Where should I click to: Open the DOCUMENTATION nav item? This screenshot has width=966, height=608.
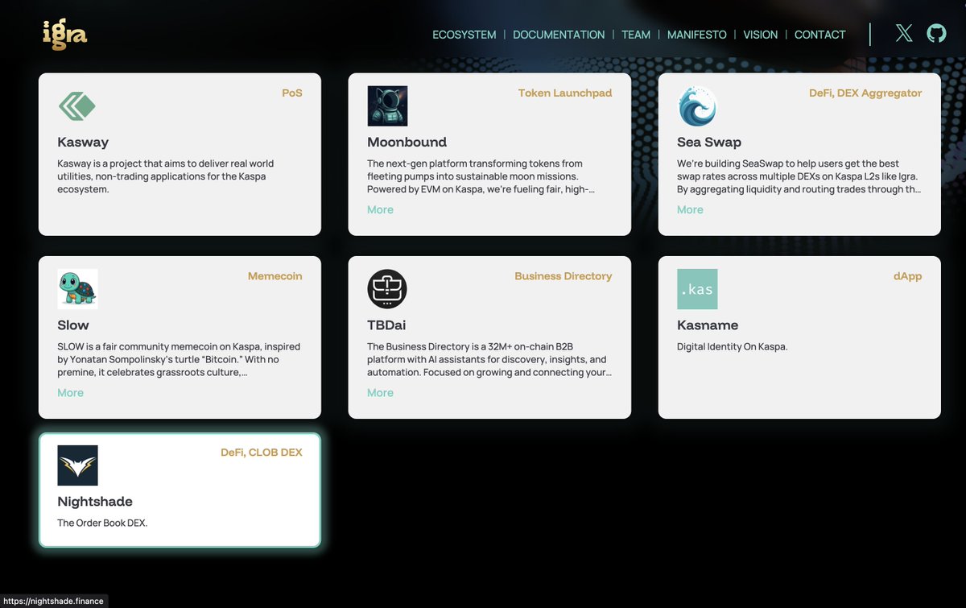[559, 35]
